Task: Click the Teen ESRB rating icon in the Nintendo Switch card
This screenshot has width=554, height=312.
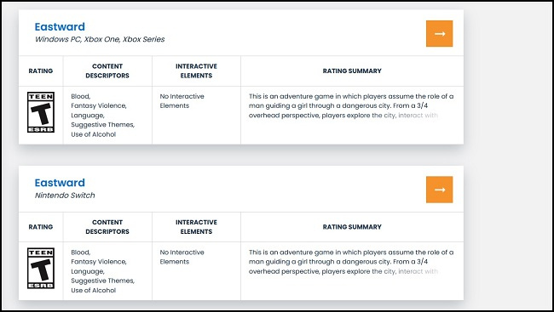Action: click(41, 269)
